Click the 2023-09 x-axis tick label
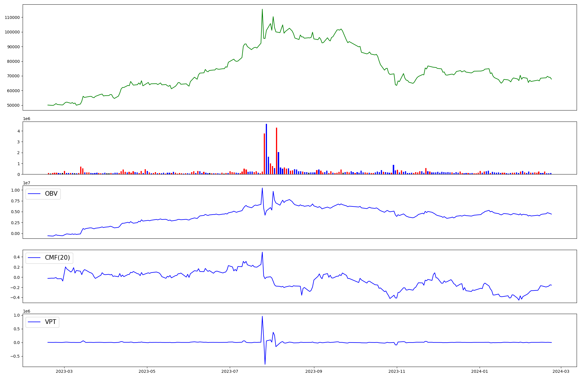581x378 pixels. tap(314, 371)
